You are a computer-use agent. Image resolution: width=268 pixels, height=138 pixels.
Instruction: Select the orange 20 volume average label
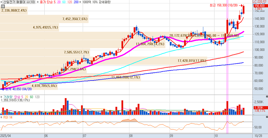point(26,97)
